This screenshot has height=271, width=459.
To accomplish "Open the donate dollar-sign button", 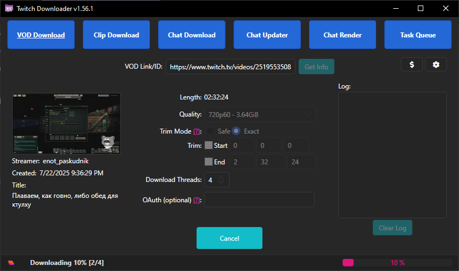I will (412, 64).
